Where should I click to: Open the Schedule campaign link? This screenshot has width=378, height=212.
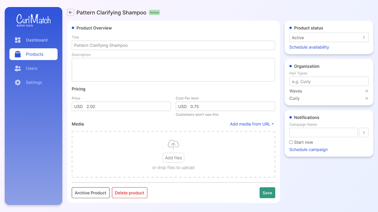click(x=308, y=149)
